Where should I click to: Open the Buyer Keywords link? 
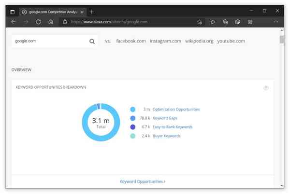[166, 136]
